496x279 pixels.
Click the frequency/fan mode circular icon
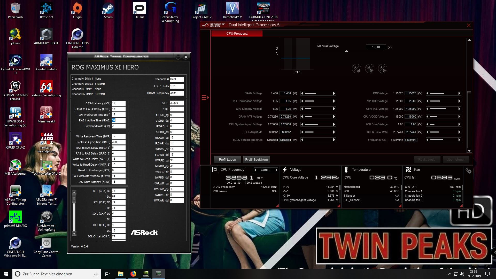tap(369, 69)
